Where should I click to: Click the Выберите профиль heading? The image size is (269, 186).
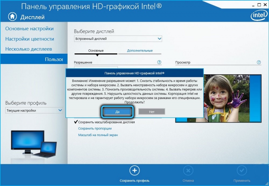click(x=26, y=103)
